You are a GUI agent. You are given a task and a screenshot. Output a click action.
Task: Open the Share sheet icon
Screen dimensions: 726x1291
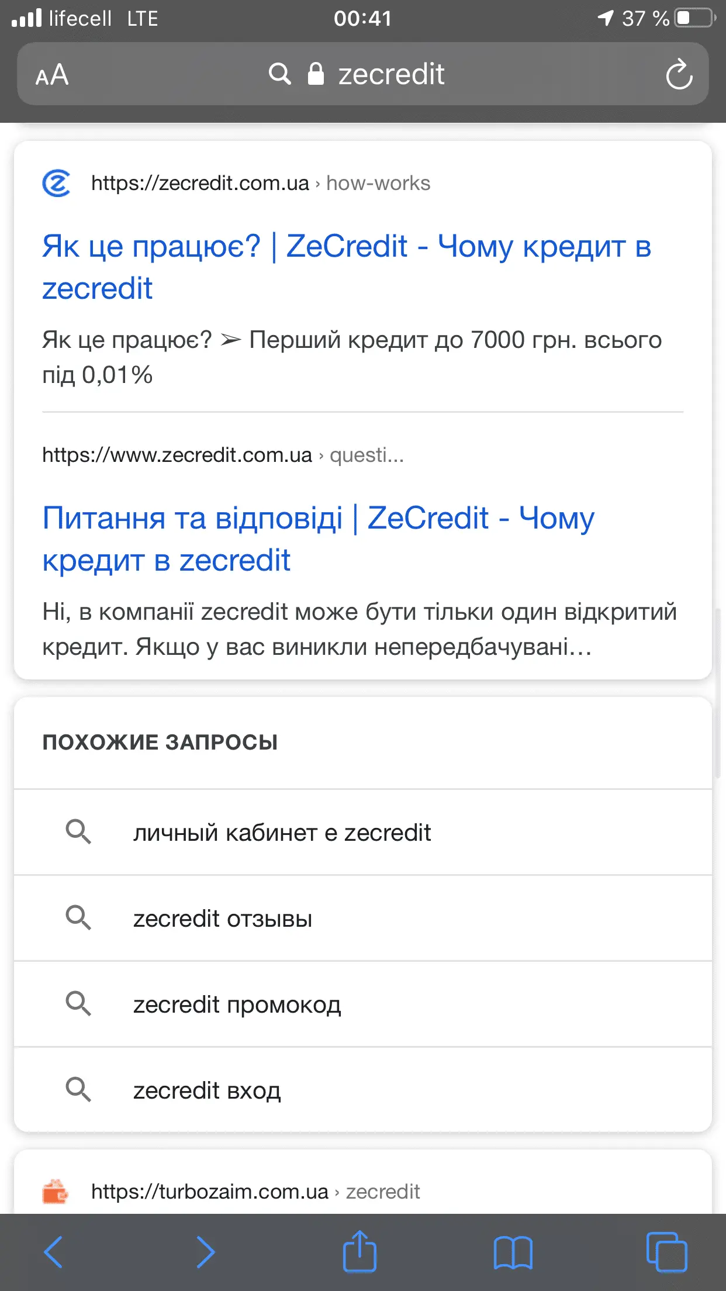point(359,1251)
